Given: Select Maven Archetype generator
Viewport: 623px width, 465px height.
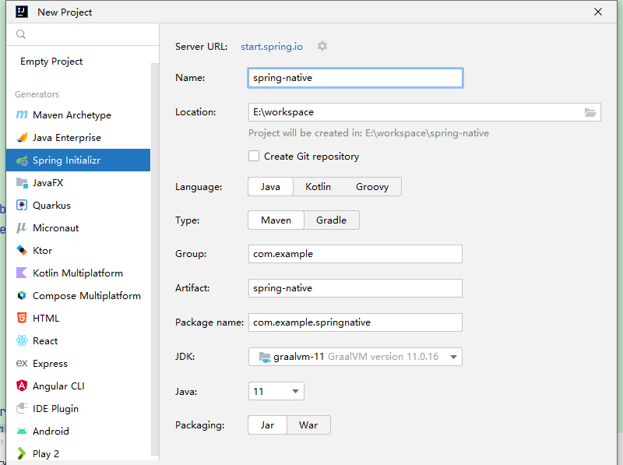Looking at the screenshot, I should coord(79,114).
